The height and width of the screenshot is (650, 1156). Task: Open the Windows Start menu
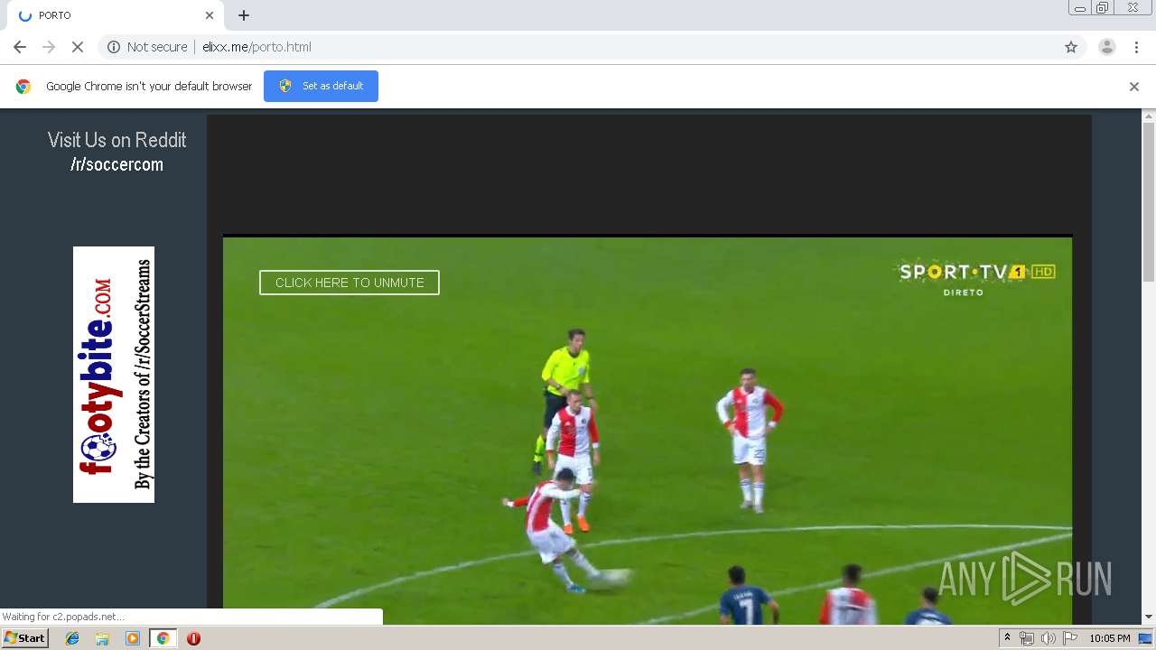(x=25, y=638)
